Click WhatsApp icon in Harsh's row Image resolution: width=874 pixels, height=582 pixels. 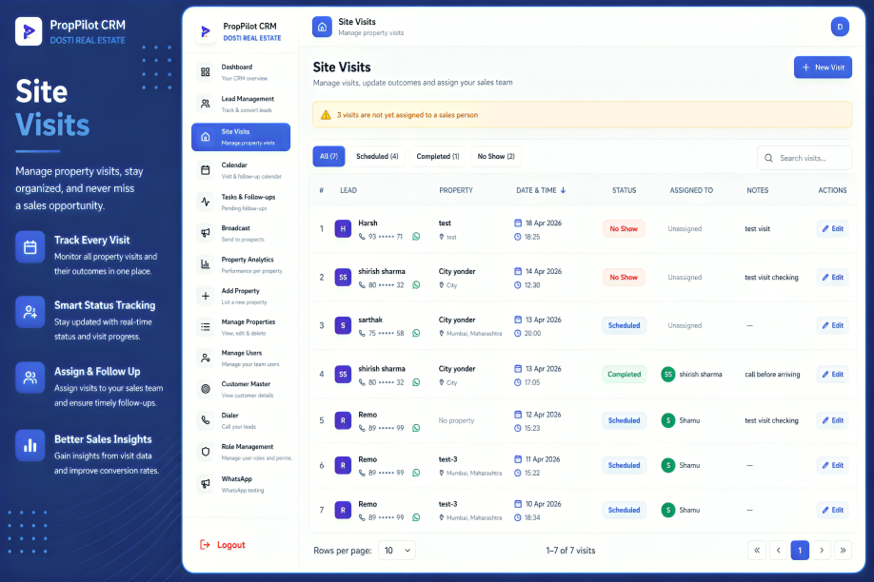416,237
